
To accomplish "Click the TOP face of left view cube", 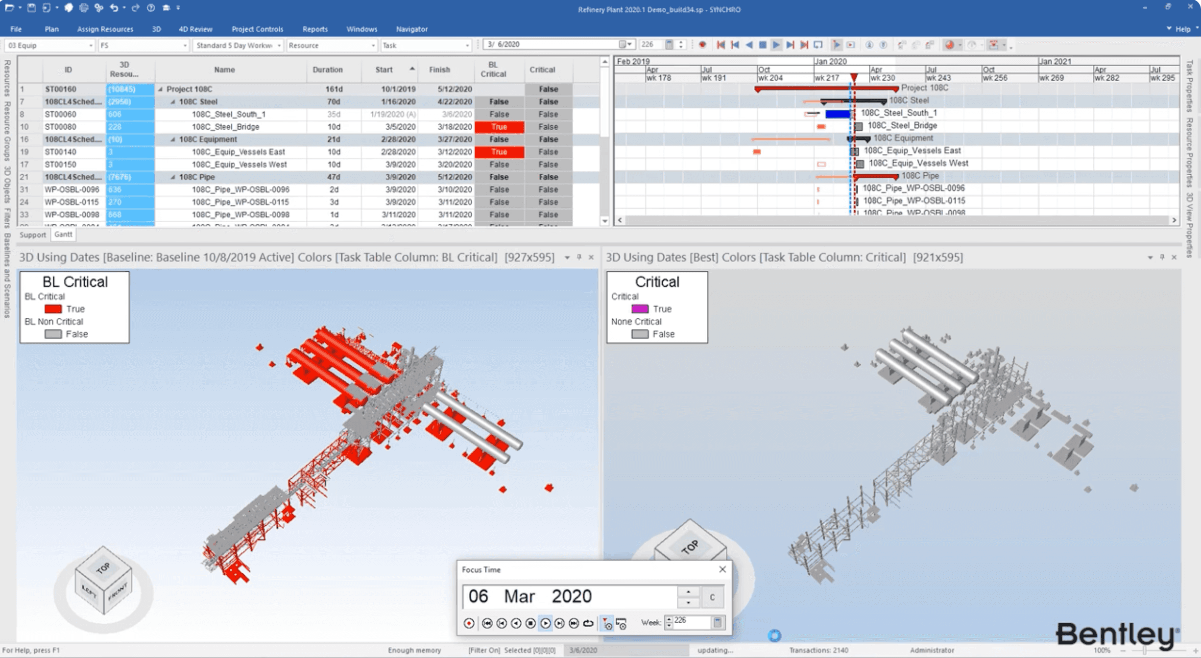I will tap(103, 567).
